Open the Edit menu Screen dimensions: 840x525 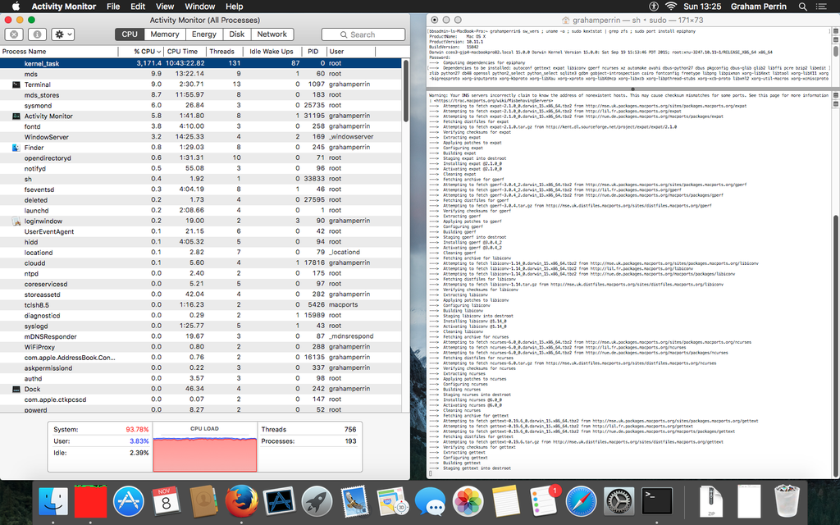[x=138, y=7]
